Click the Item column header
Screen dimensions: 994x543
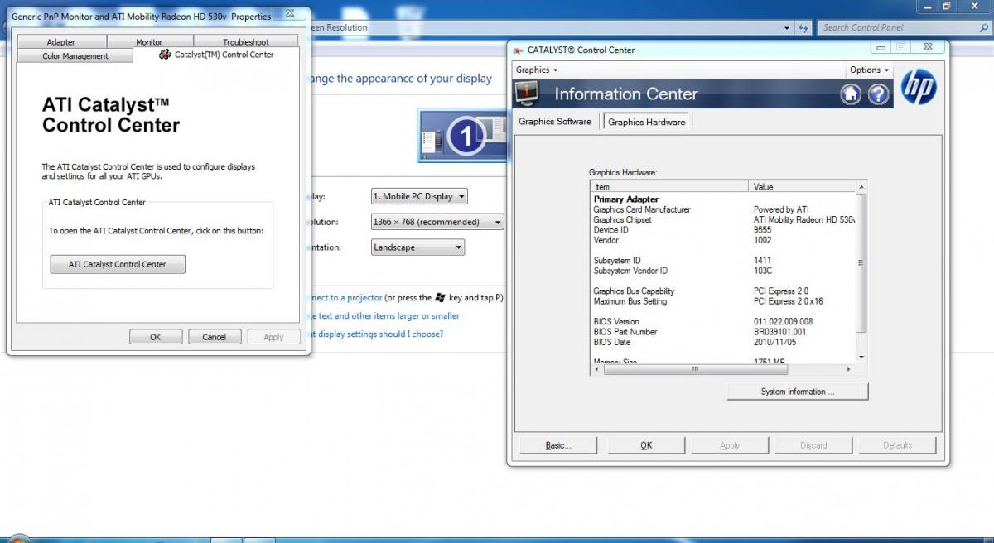pos(670,187)
